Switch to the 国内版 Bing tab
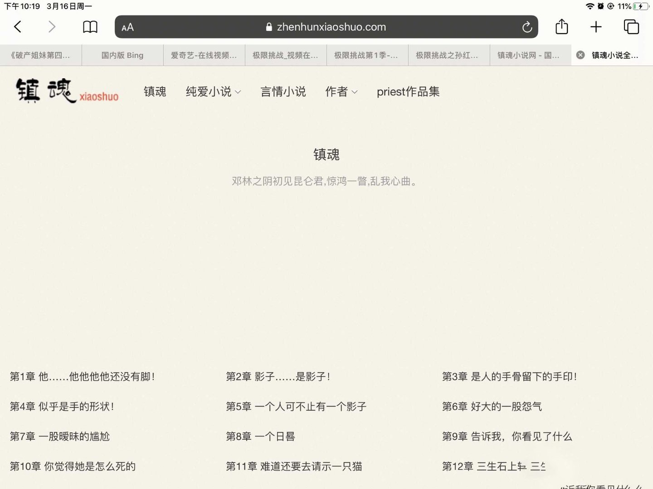The width and height of the screenshot is (653, 489). click(122, 55)
